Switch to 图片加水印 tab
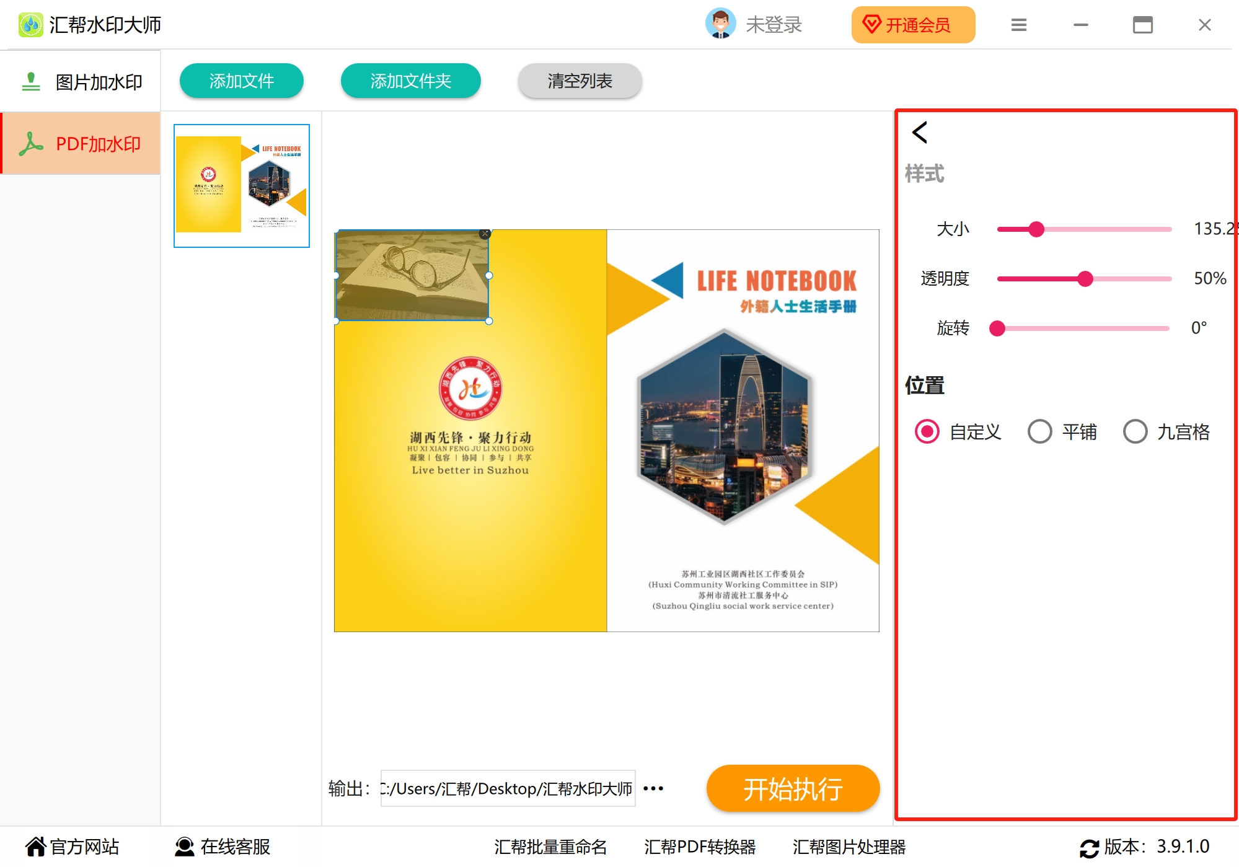The height and width of the screenshot is (867, 1239). coord(81,82)
